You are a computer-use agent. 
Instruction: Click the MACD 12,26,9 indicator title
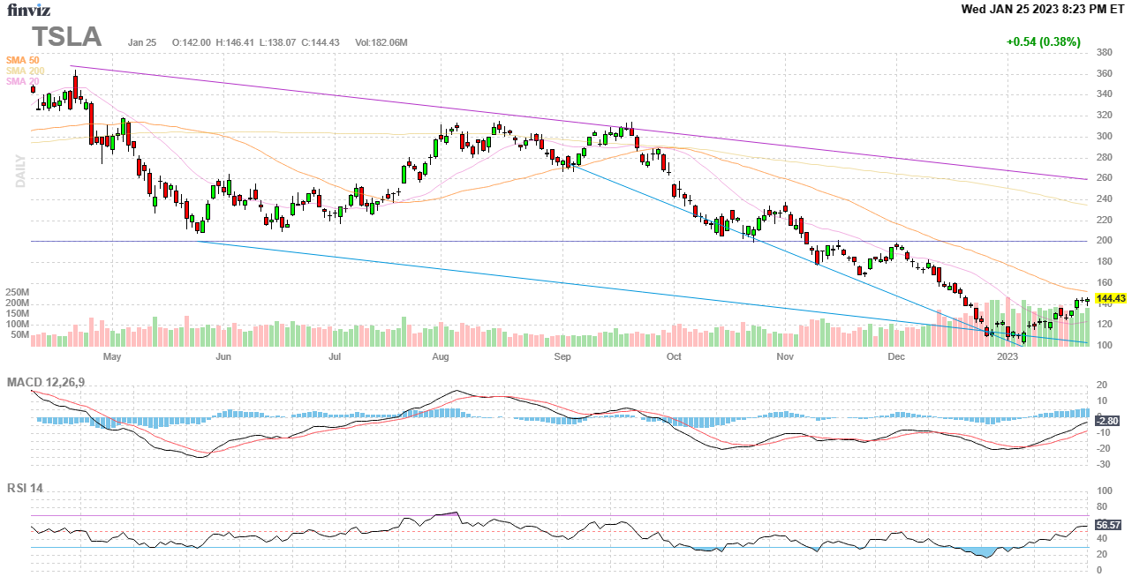click(51, 382)
